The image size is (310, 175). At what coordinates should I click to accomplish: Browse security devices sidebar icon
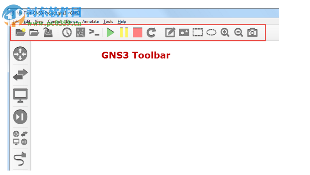pos(20,117)
